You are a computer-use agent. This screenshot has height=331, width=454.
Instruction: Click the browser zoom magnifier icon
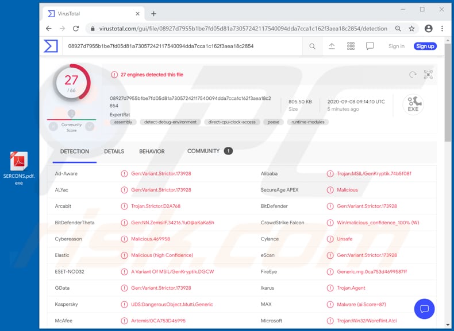coord(398,29)
